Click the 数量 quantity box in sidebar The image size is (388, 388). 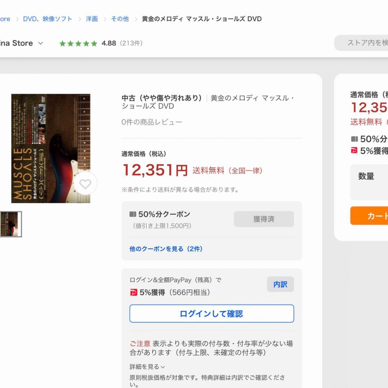[369, 182]
